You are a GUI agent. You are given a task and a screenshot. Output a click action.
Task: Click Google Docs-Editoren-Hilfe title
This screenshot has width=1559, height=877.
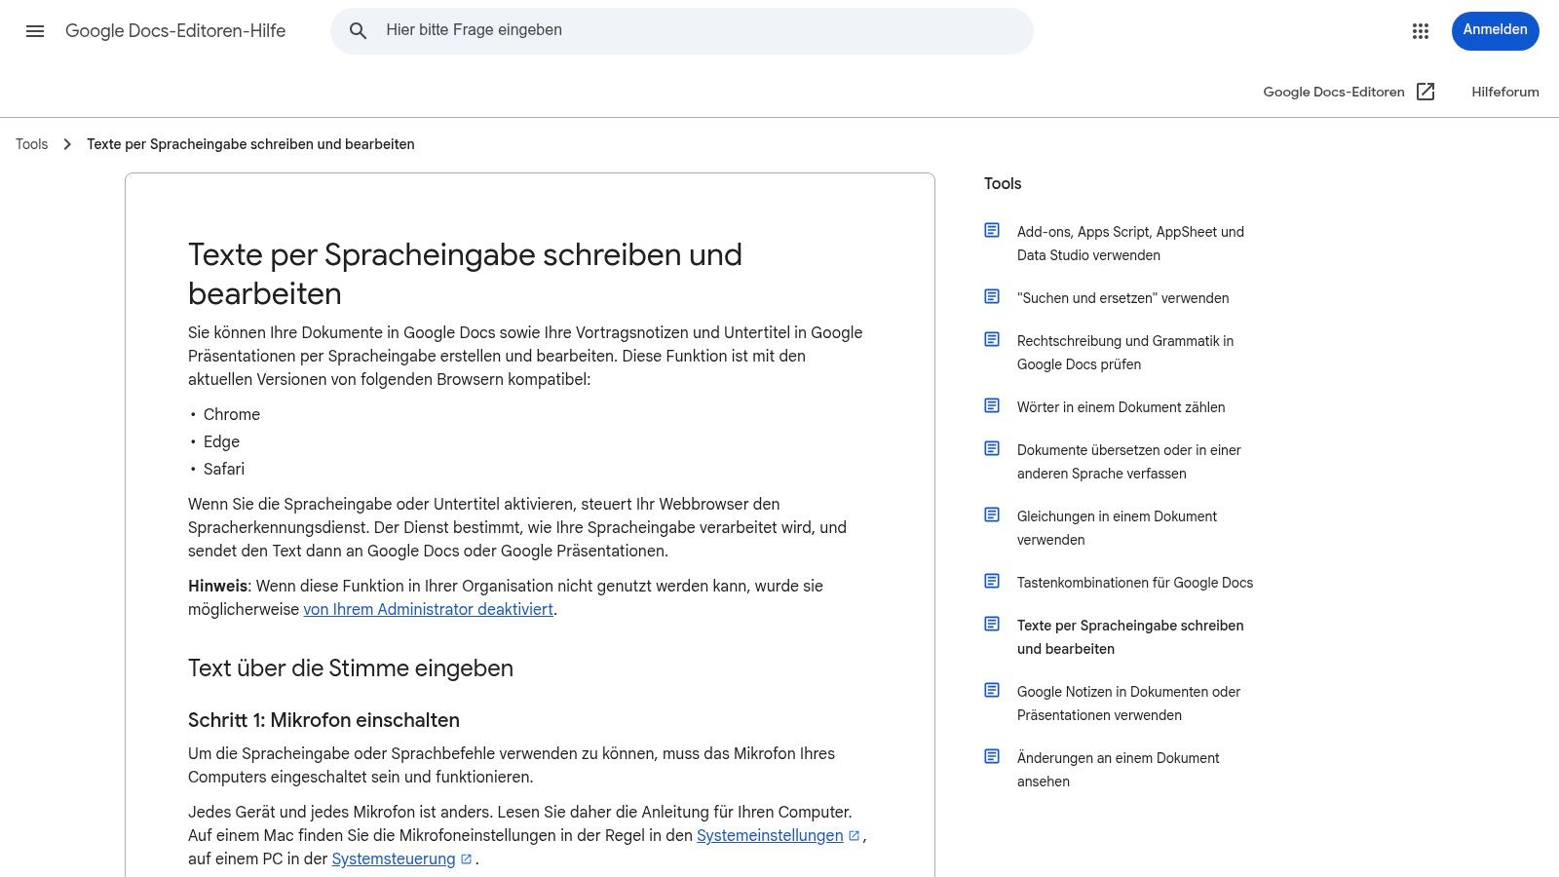coord(175,30)
